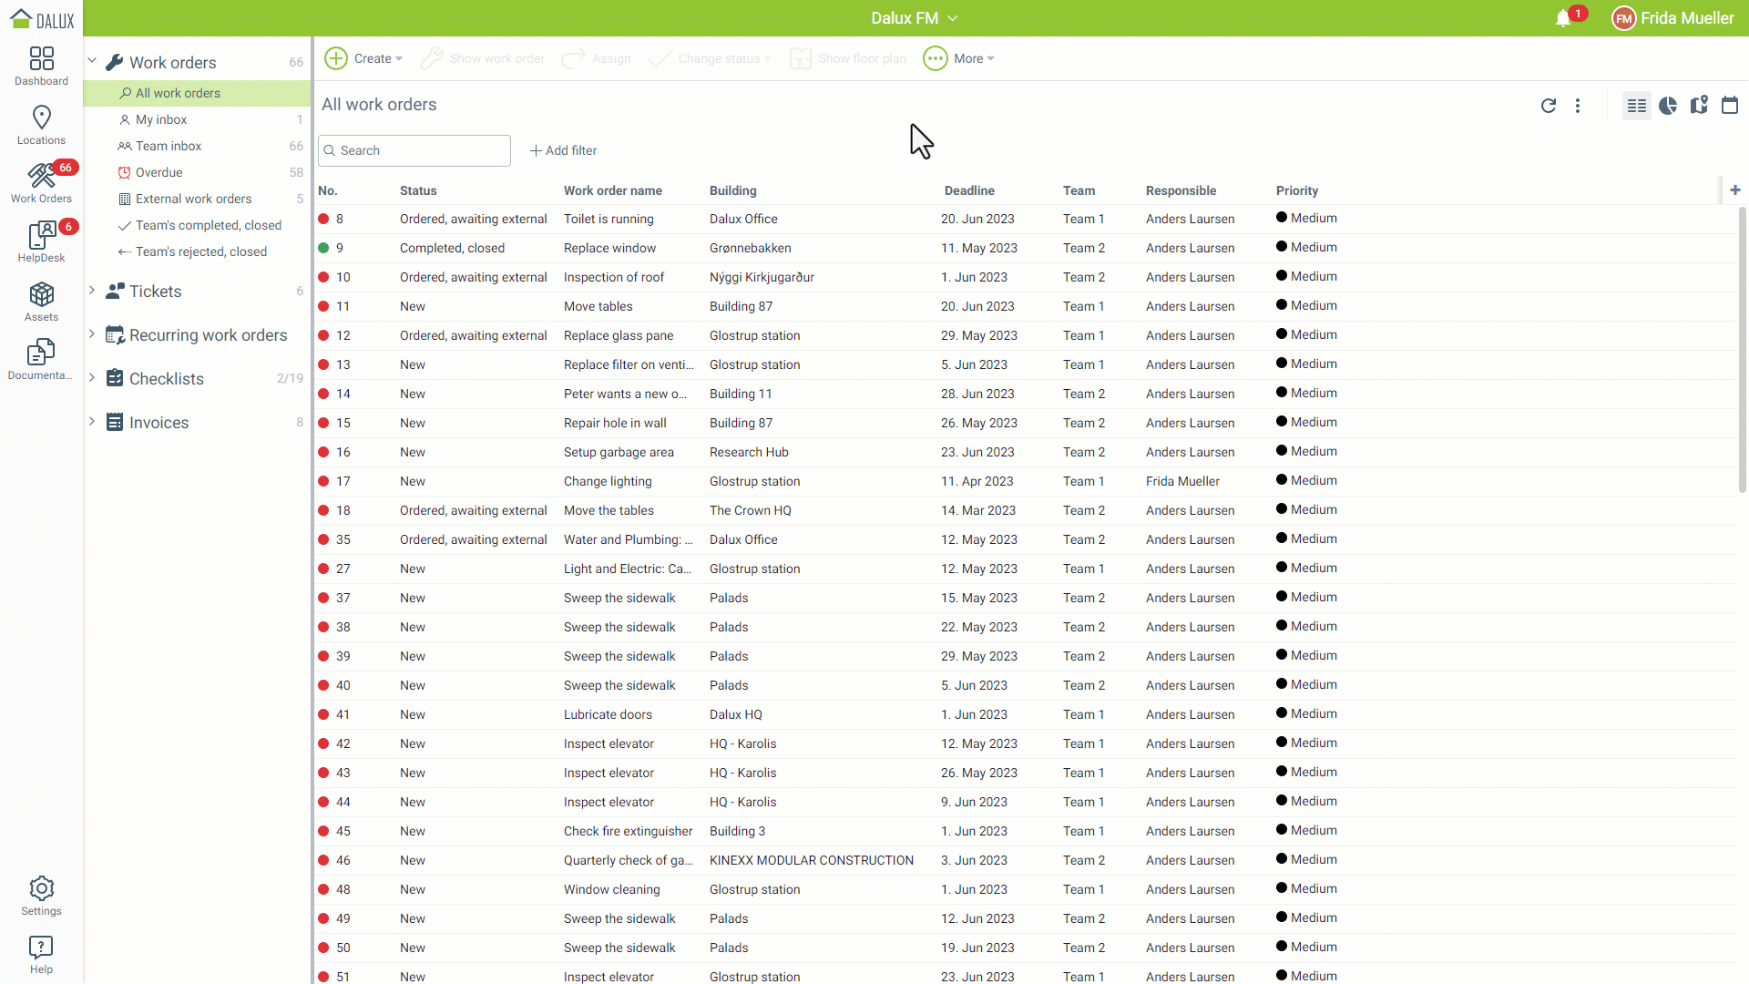Open My inbox in the tree
The width and height of the screenshot is (1749, 984).
click(x=161, y=119)
